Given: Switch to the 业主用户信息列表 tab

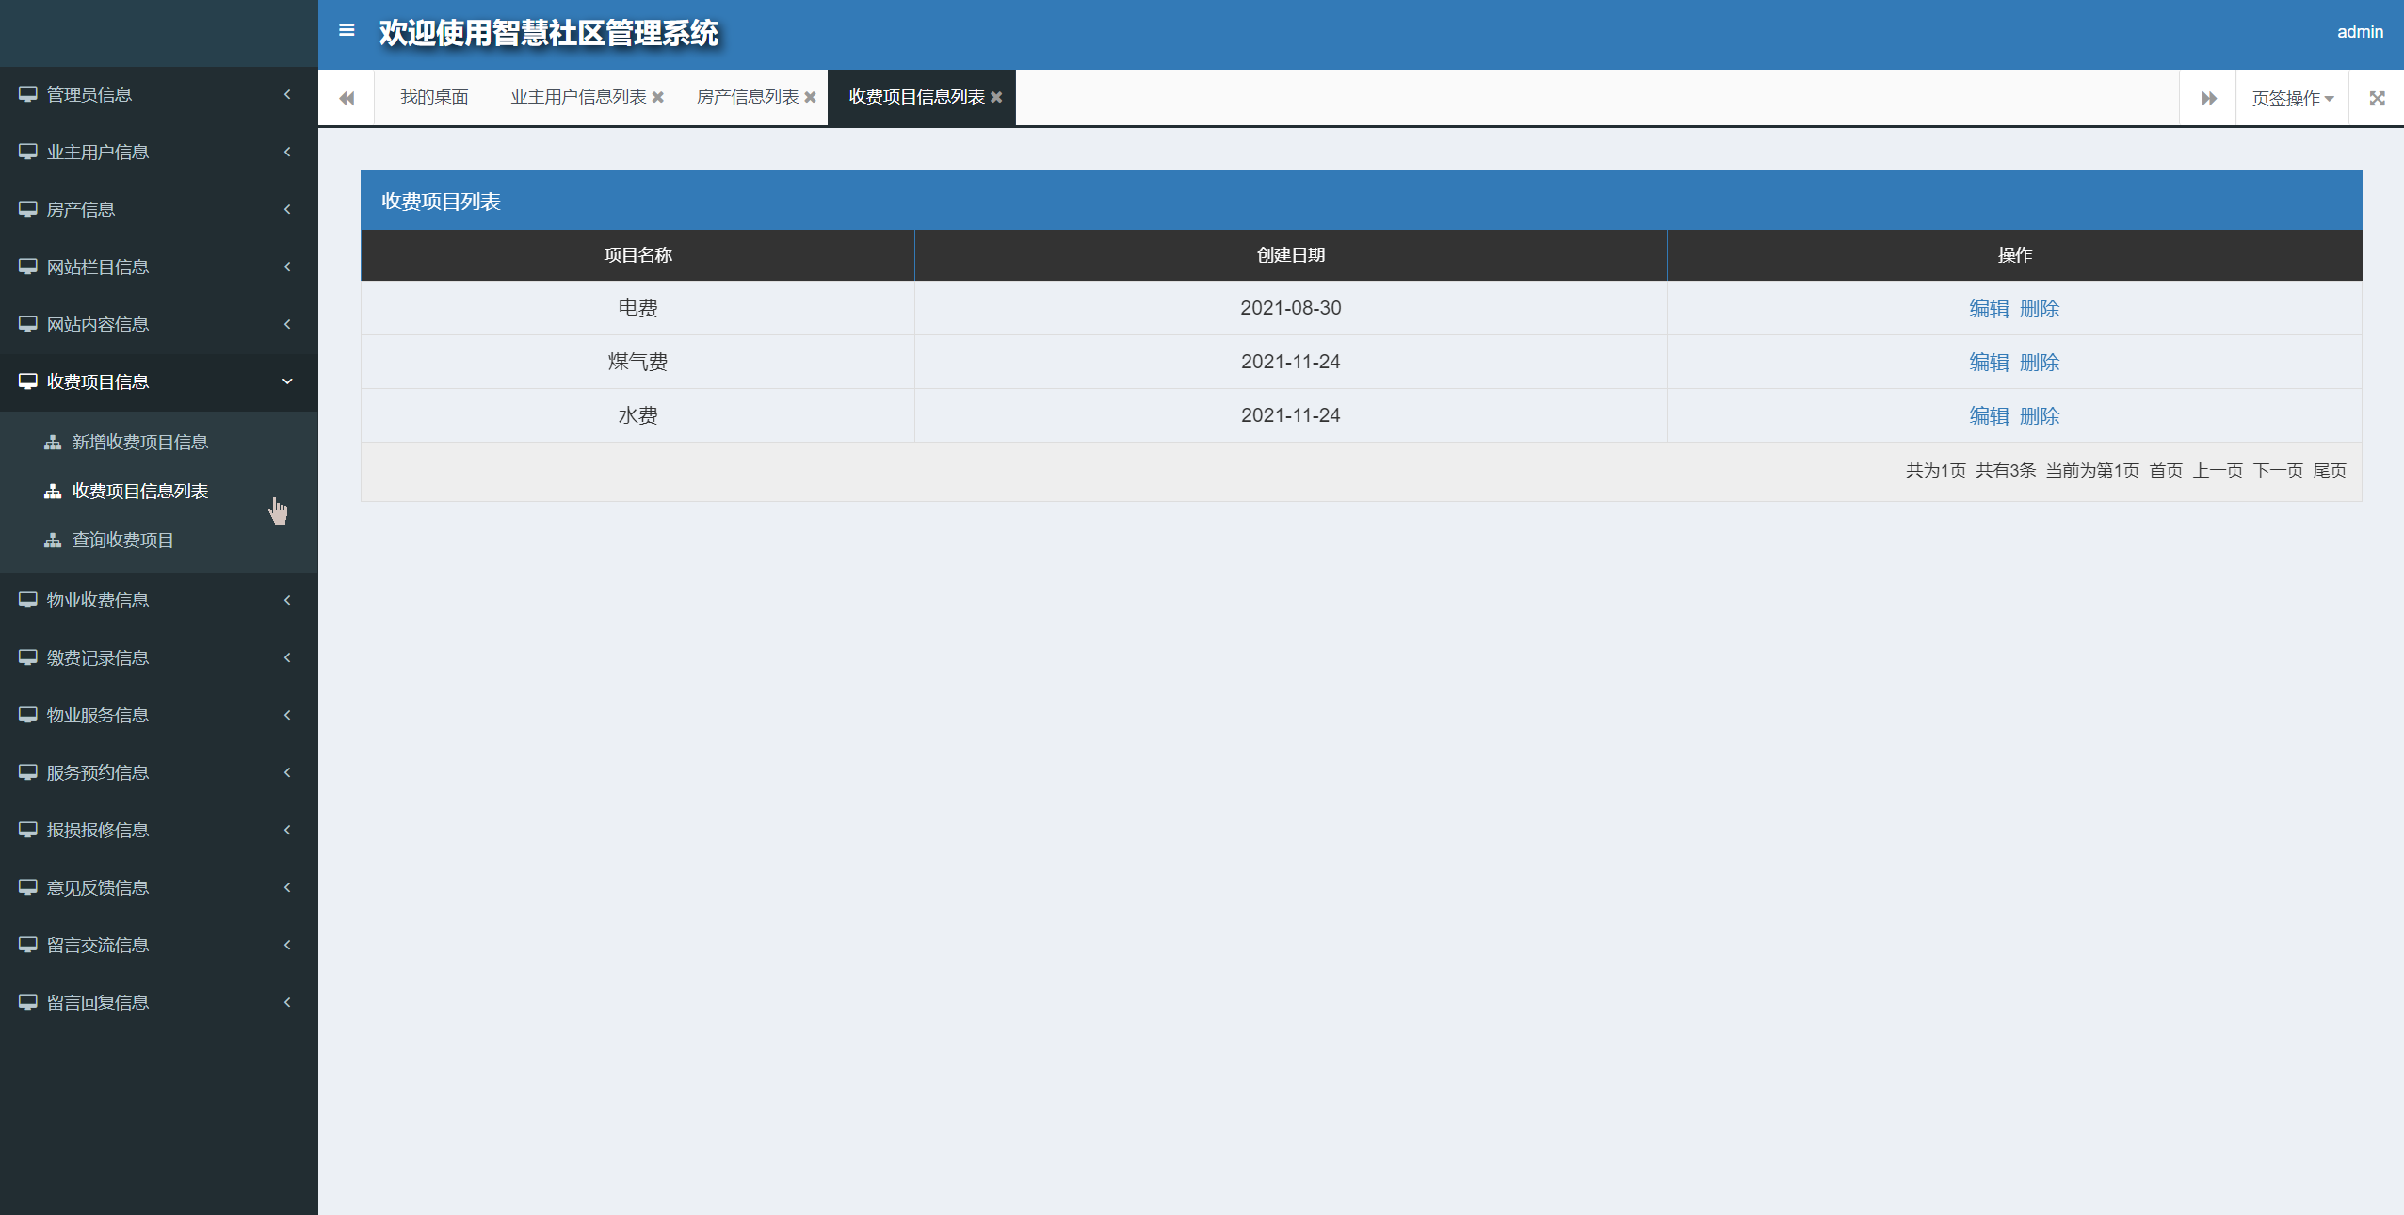Looking at the screenshot, I should click(x=578, y=97).
